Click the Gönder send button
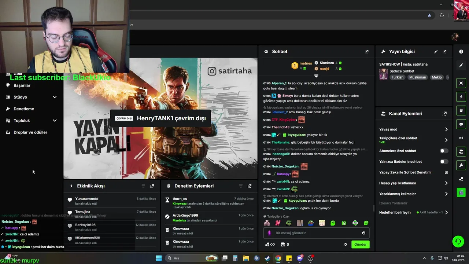The width and height of the screenshot is (469, 264). (x=360, y=245)
